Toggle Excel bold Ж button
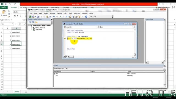The width and height of the screenshot is (176, 99). (x=15, y=16)
